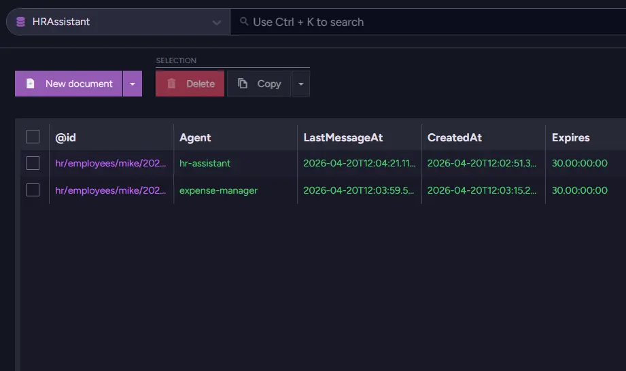The height and width of the screenshot is (371, 626).
Task: Expand the Copy options dropdown arrow
Action: [x=300, y=84]
